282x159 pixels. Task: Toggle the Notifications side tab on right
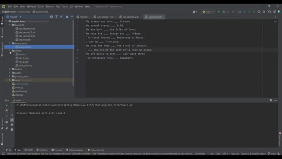[x=280, y=138]
